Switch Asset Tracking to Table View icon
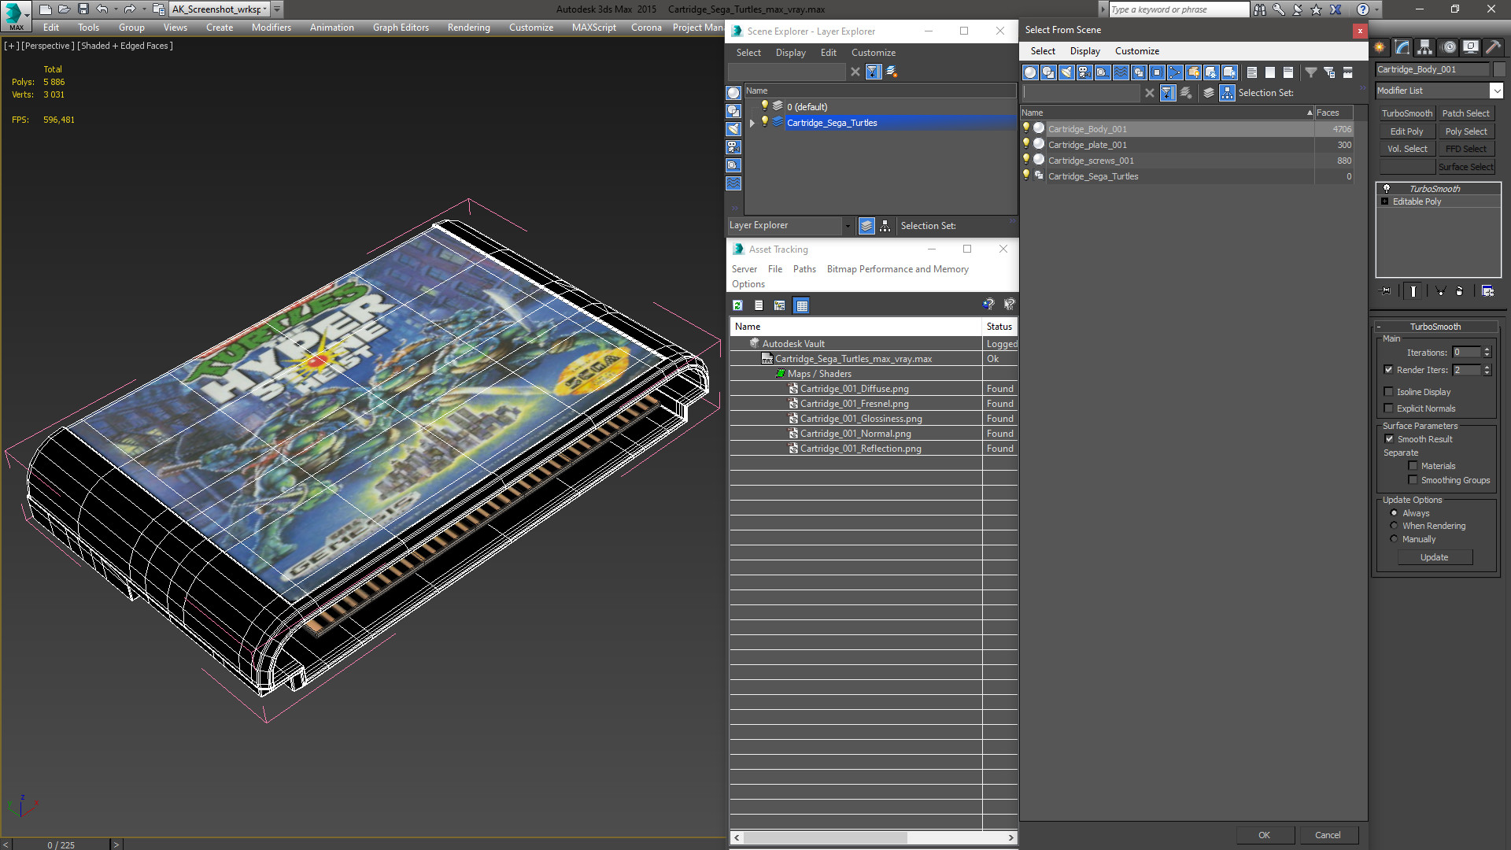The image size is (1511, 850). [x=801, y=305]
